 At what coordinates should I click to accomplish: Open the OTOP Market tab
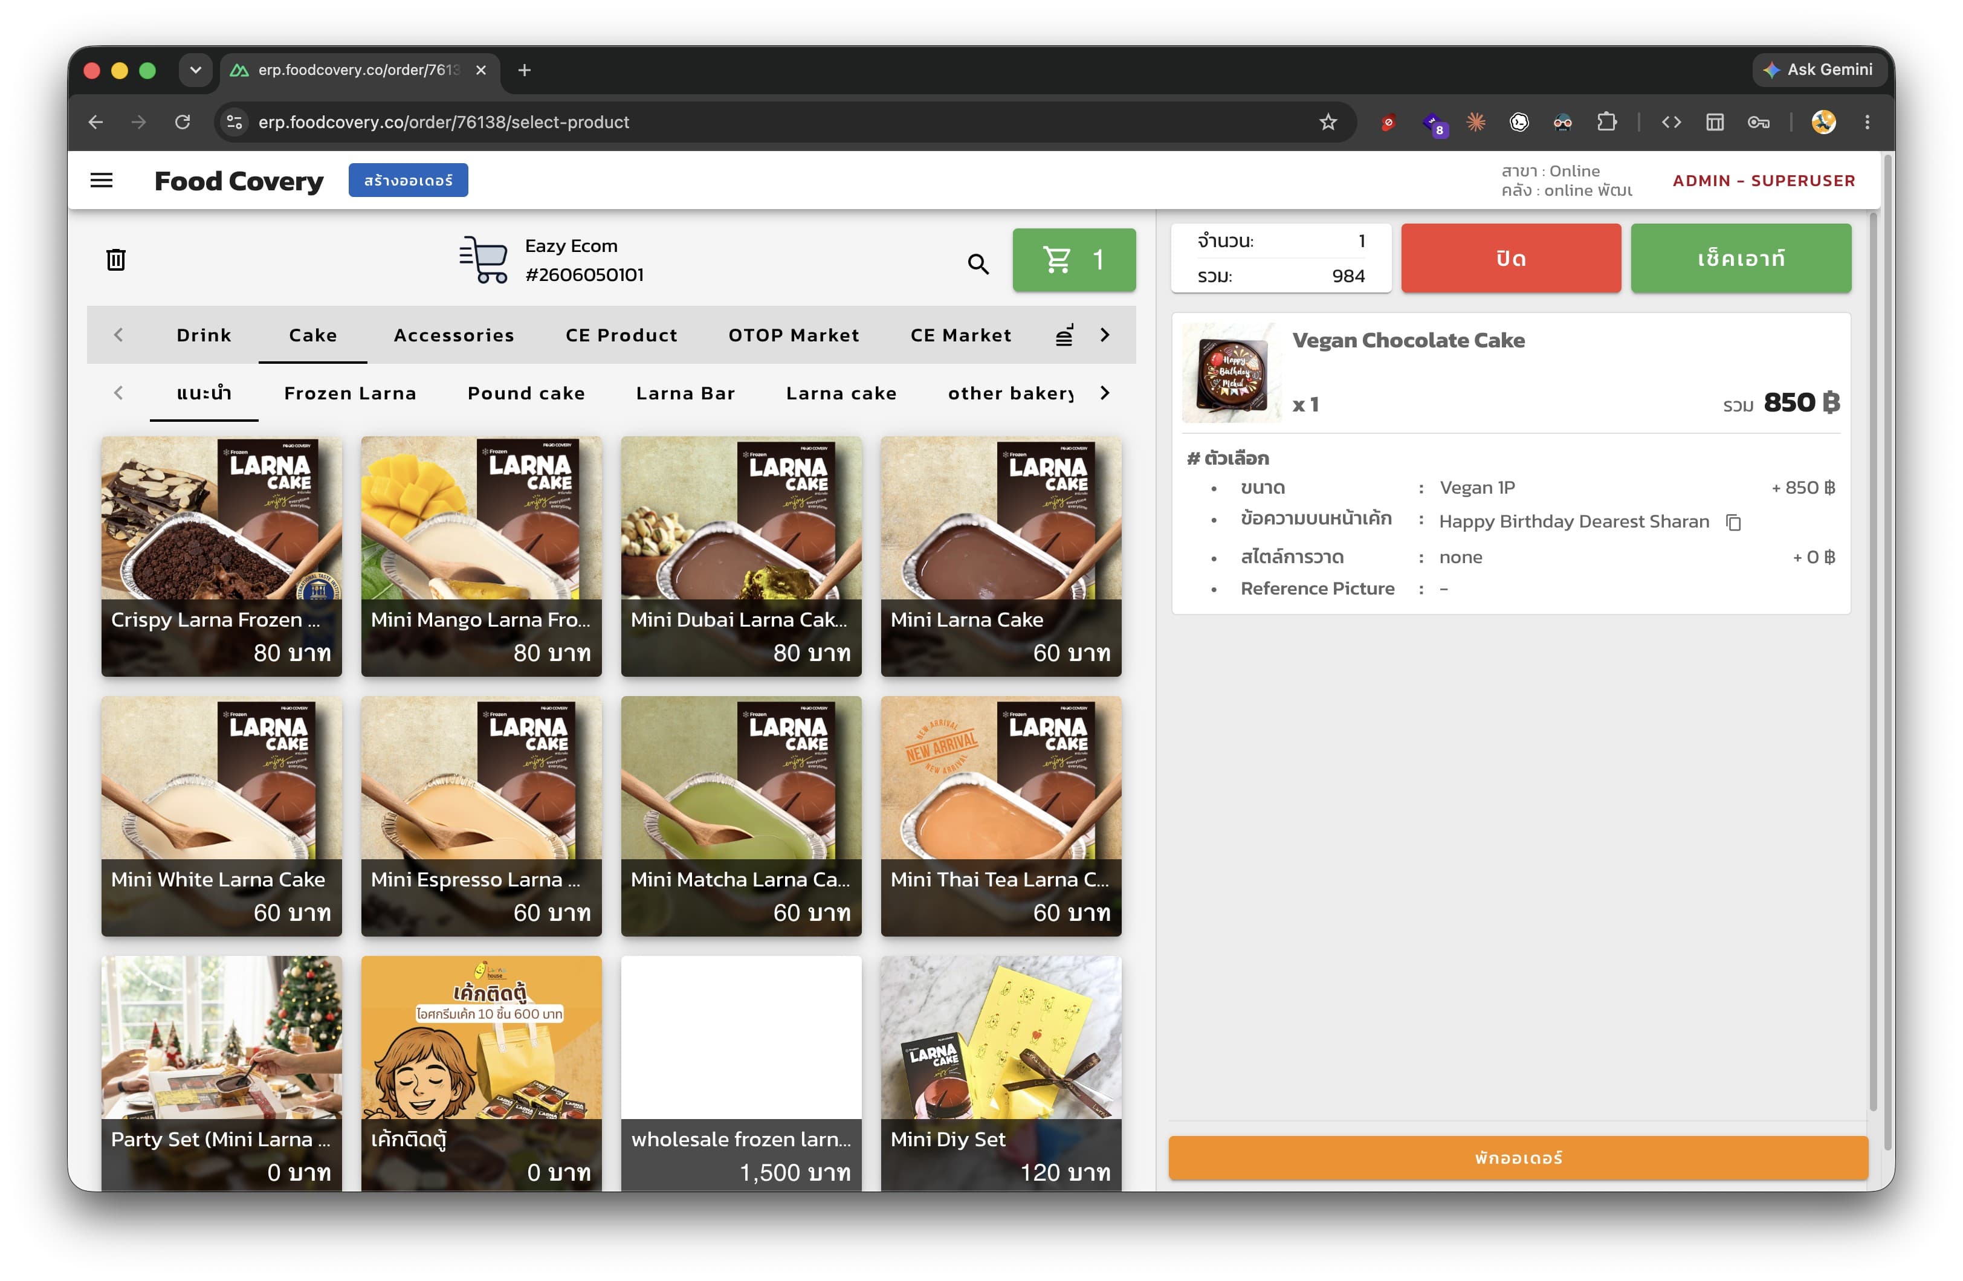794,335
